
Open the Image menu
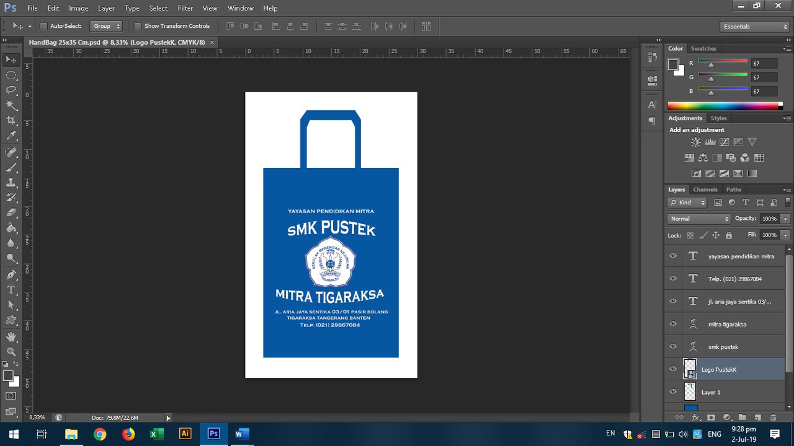tap(78, 8)
